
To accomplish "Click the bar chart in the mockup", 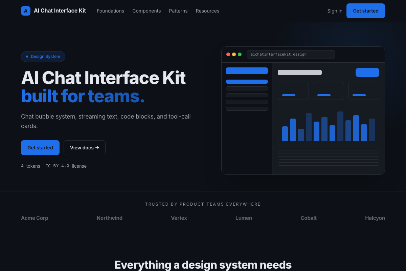I will tap(329, 125).
